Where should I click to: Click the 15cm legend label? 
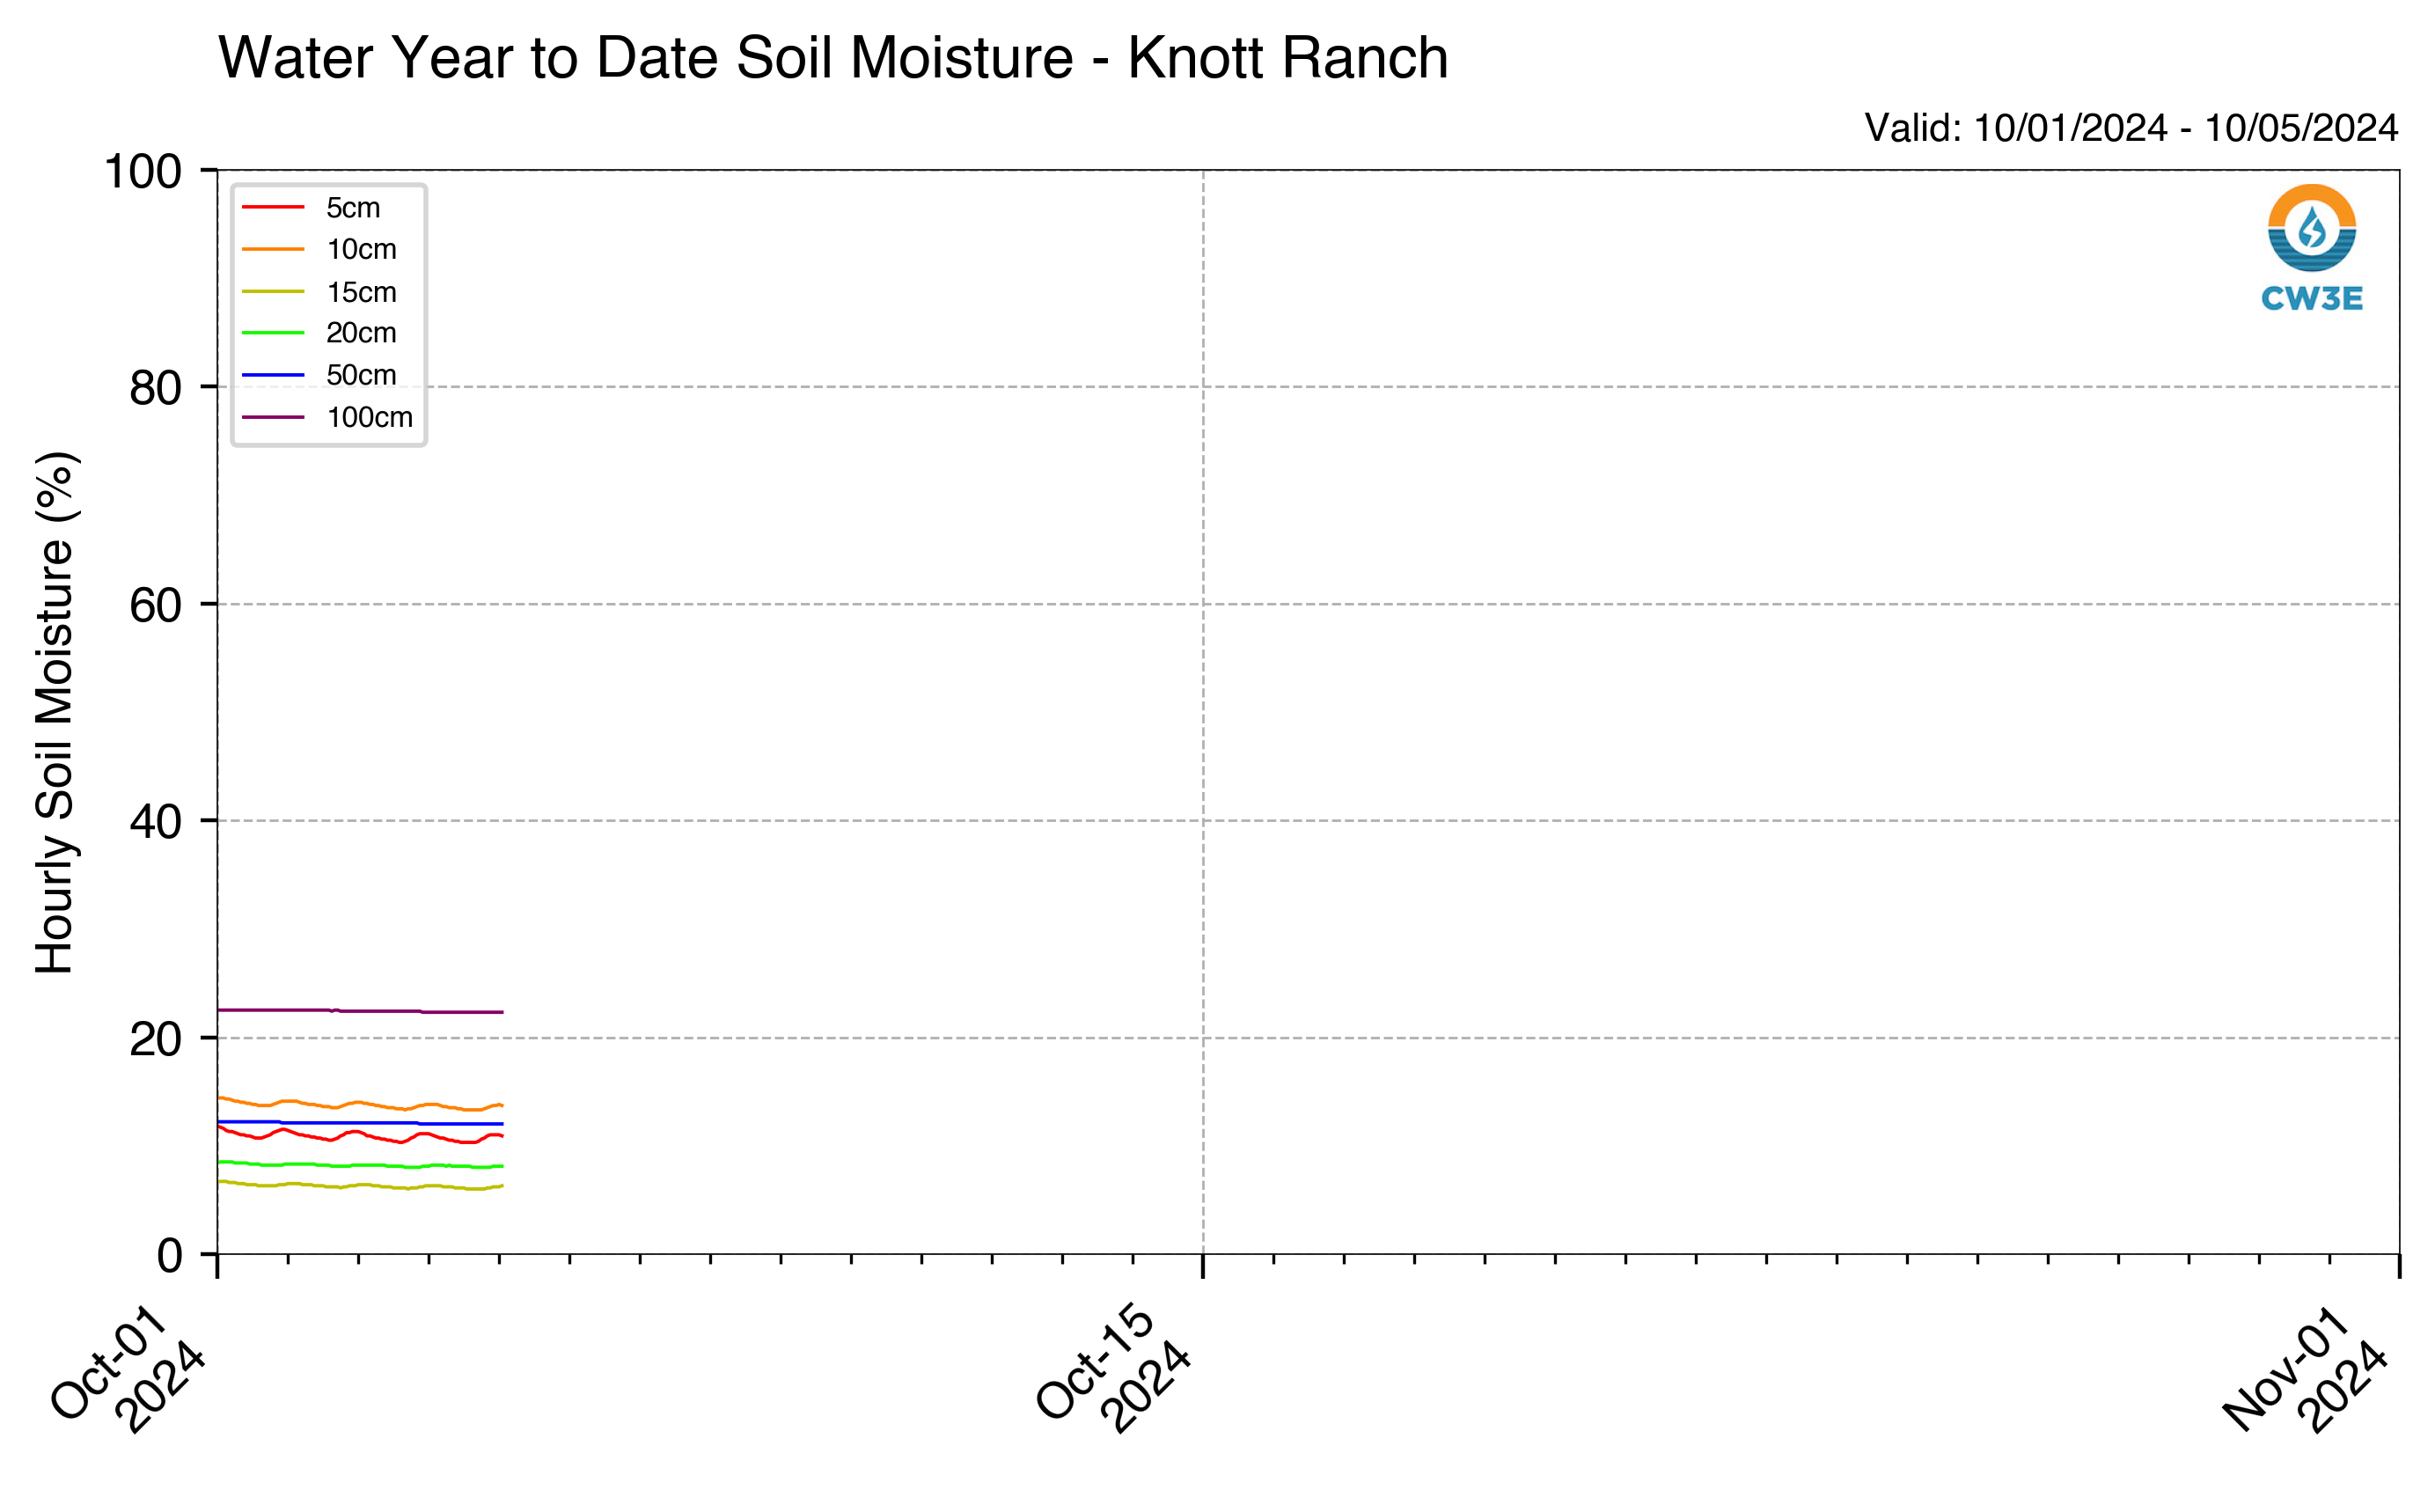[361, 292]
